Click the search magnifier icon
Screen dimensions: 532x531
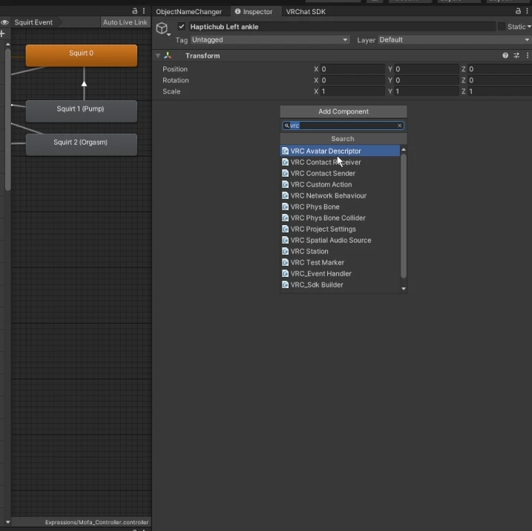click(x=286, y=126)
